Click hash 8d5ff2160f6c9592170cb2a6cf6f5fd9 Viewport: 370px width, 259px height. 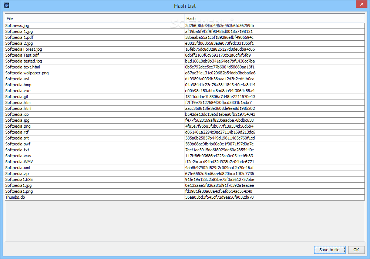pos(218,55)
